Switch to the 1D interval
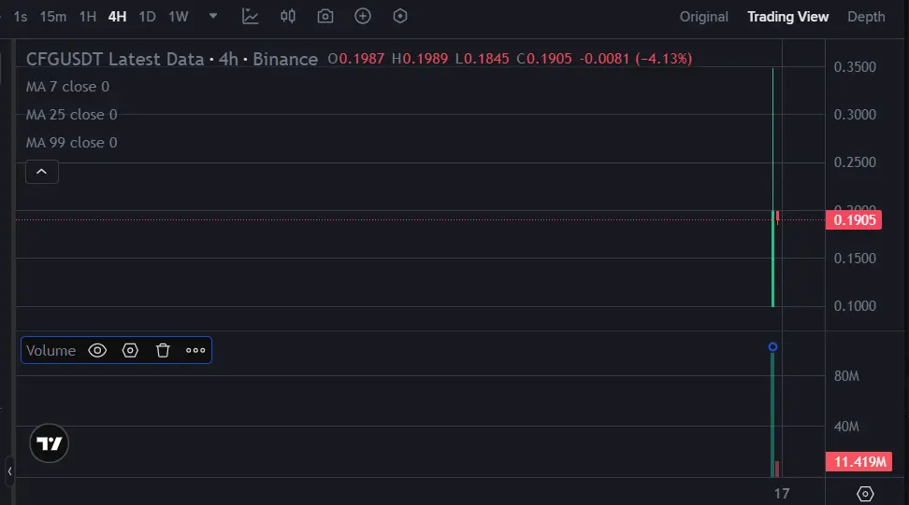909x505 pixels. tap(147, 17)
